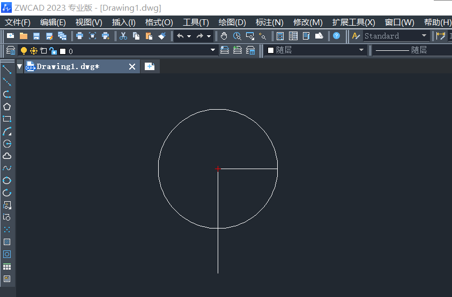
Task: Select the Multiline text tool
Action: point(7,279)
